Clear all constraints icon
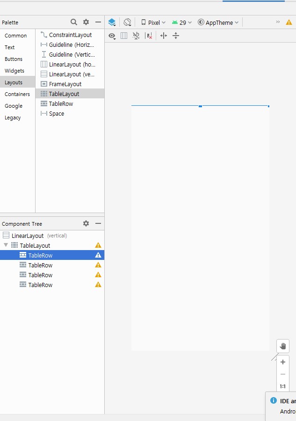 click(x=149, y=36)
